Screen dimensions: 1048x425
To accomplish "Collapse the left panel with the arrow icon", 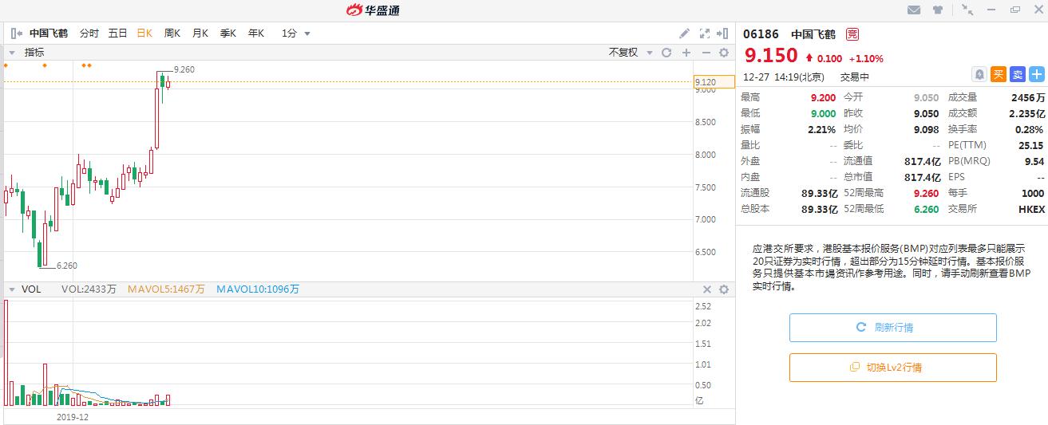I will pos(16,33).
